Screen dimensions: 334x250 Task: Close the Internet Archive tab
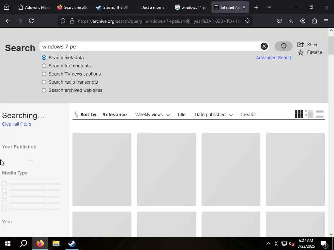[x=244, y=7]
